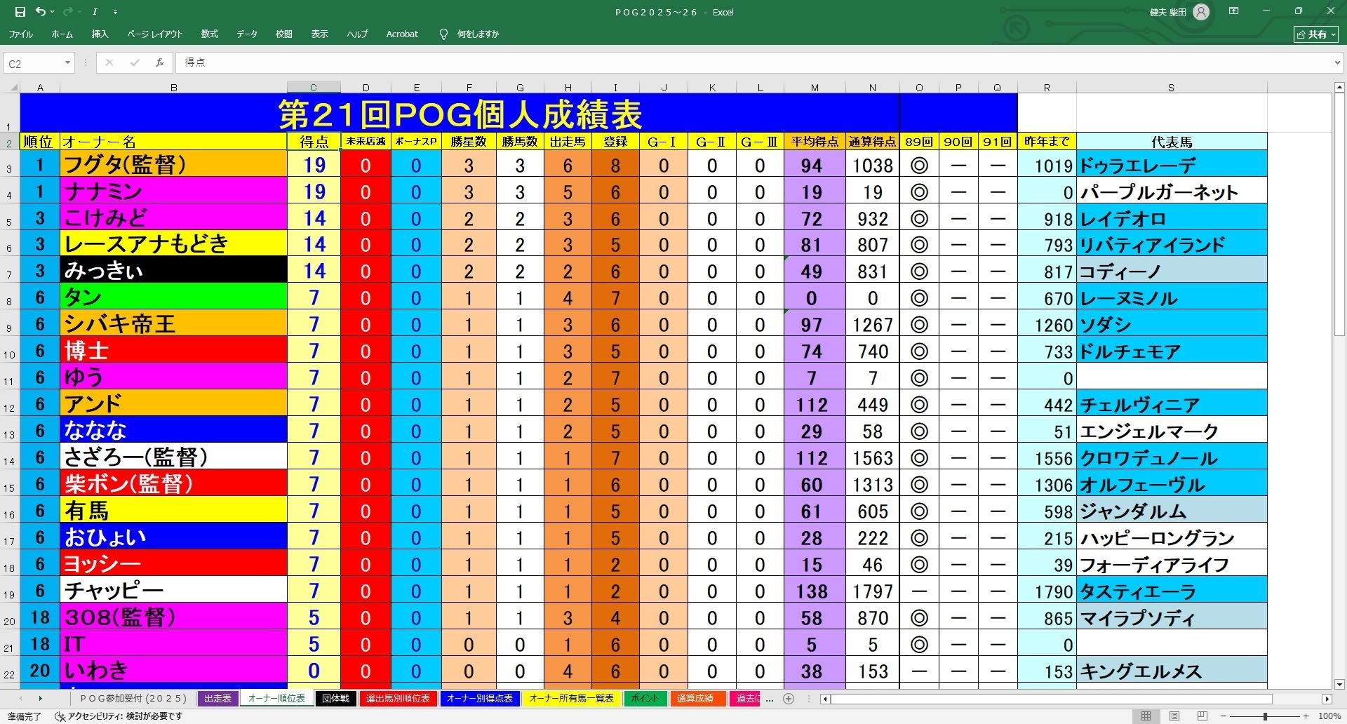
Task: Switch to Page Break Preview icon
Action: click(x=1201, y=716)
